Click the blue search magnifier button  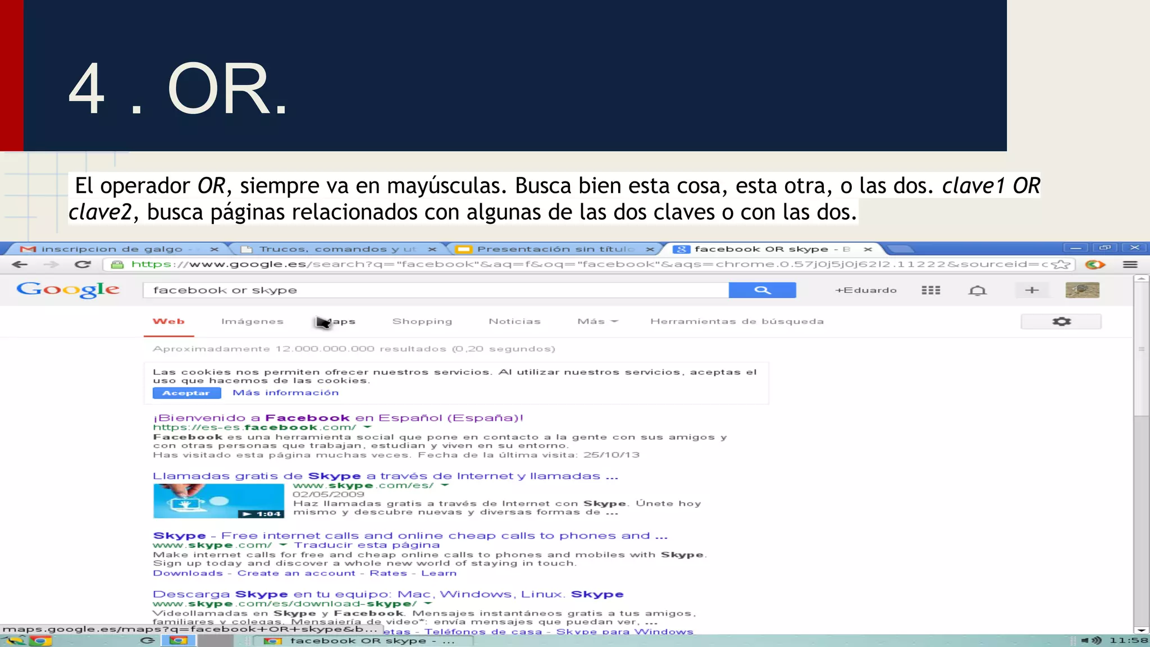click(x=762, y=290)
